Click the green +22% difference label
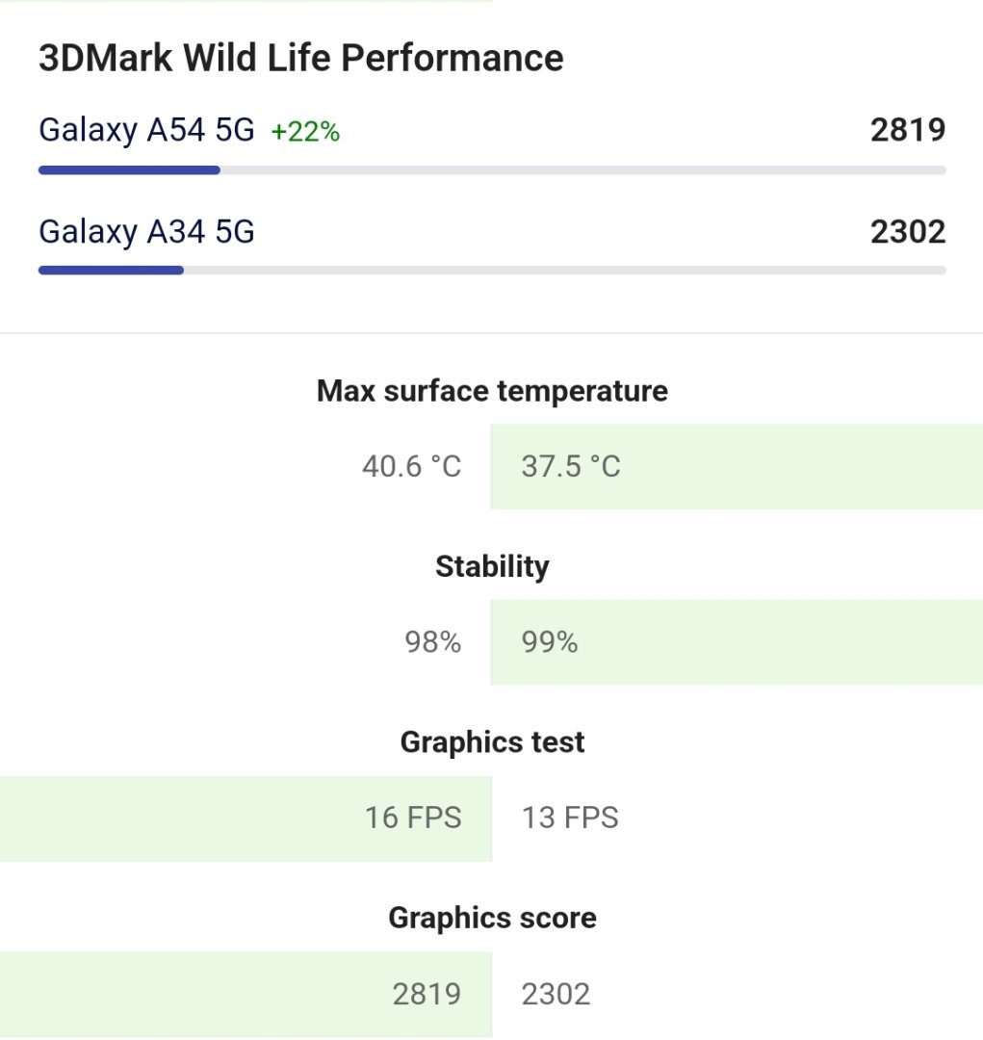The image size is (983, 1040). click(305, 132)
